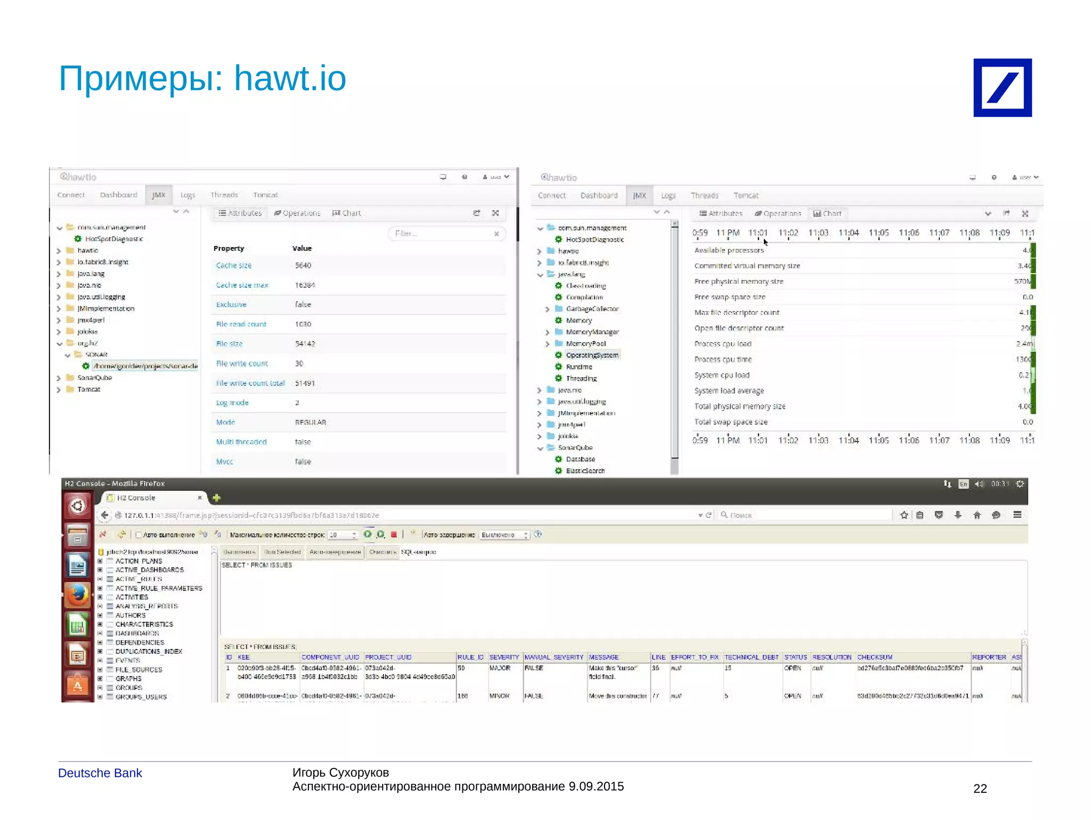Open LibreOffice Calc in Ubuntu launcher

tap(78, 625)
